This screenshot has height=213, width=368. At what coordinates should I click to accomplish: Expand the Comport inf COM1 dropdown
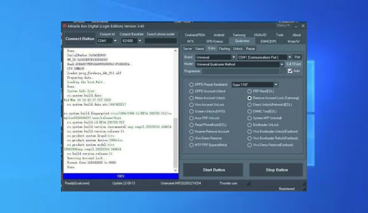click(x=115, y=41)
